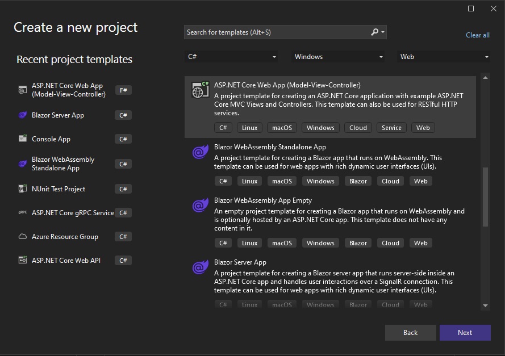
Task: Open the C# language filter dropdown
Action: (x=231, y=57)
